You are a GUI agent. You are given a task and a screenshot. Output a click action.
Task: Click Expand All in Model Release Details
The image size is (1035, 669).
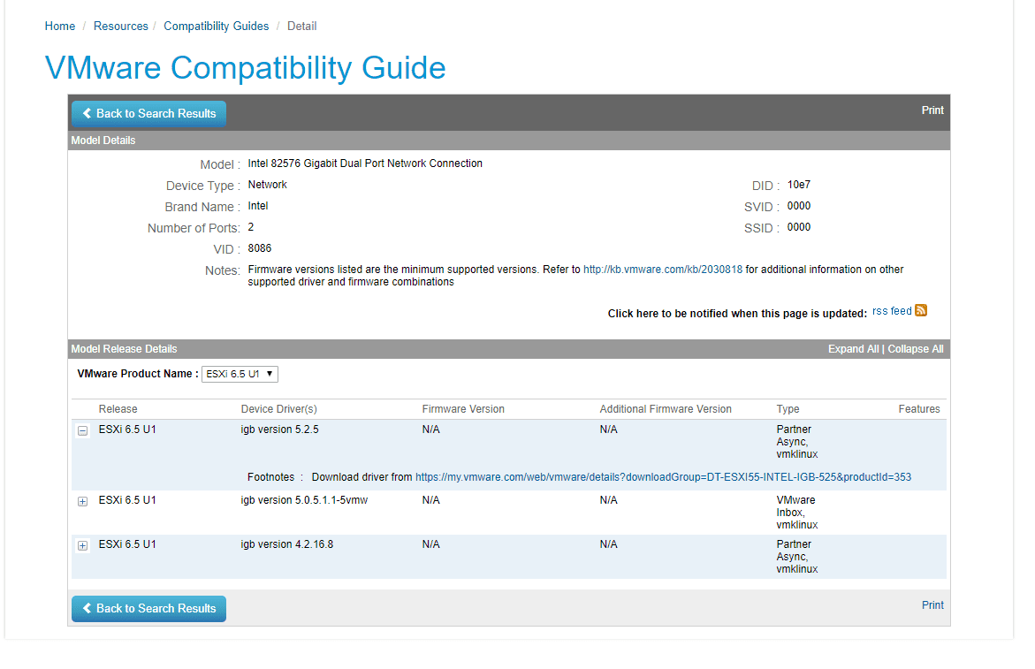(853, 348)
